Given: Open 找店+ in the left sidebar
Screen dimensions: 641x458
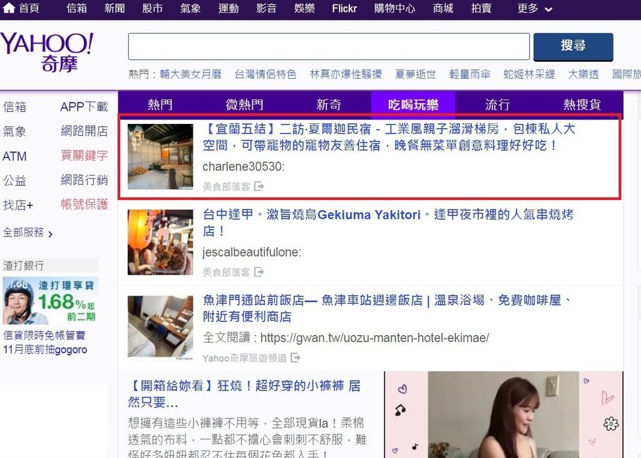Looking at the screenshot, I should click(x=18, y=205).
